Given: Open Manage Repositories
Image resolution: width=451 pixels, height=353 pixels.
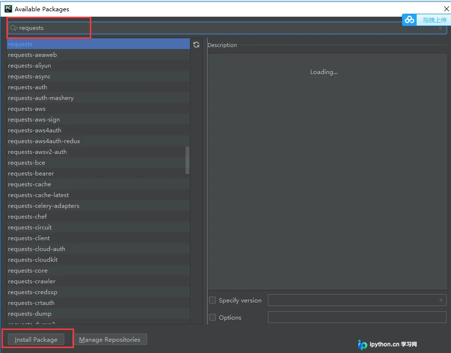Looking at the screenshot, I should click(109, 339).
